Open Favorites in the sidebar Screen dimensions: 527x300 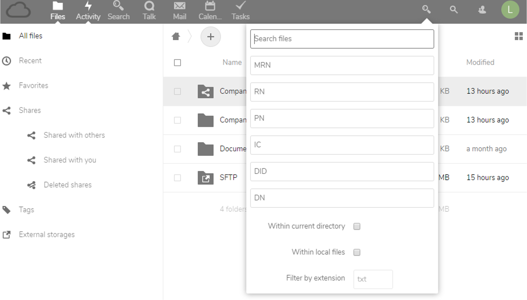[33, 86]
